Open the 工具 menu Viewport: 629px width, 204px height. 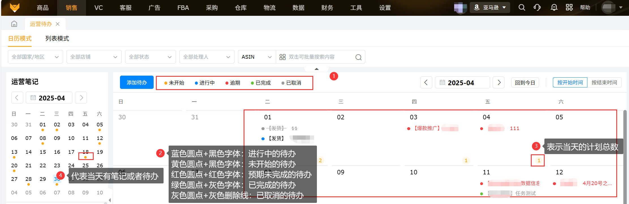pos(356,8)
